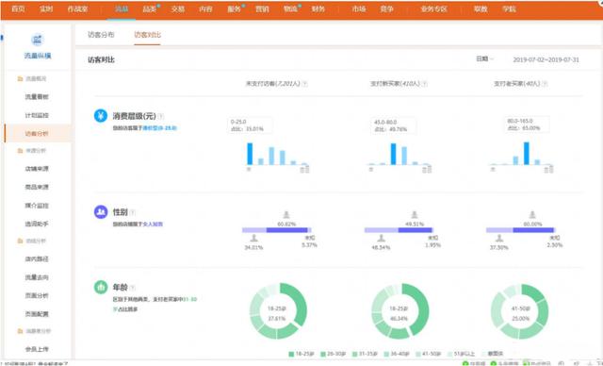The image size is (603, 366).
Task: Click date range 2019-07-02~2019-07-31
Action: (546, 59)
